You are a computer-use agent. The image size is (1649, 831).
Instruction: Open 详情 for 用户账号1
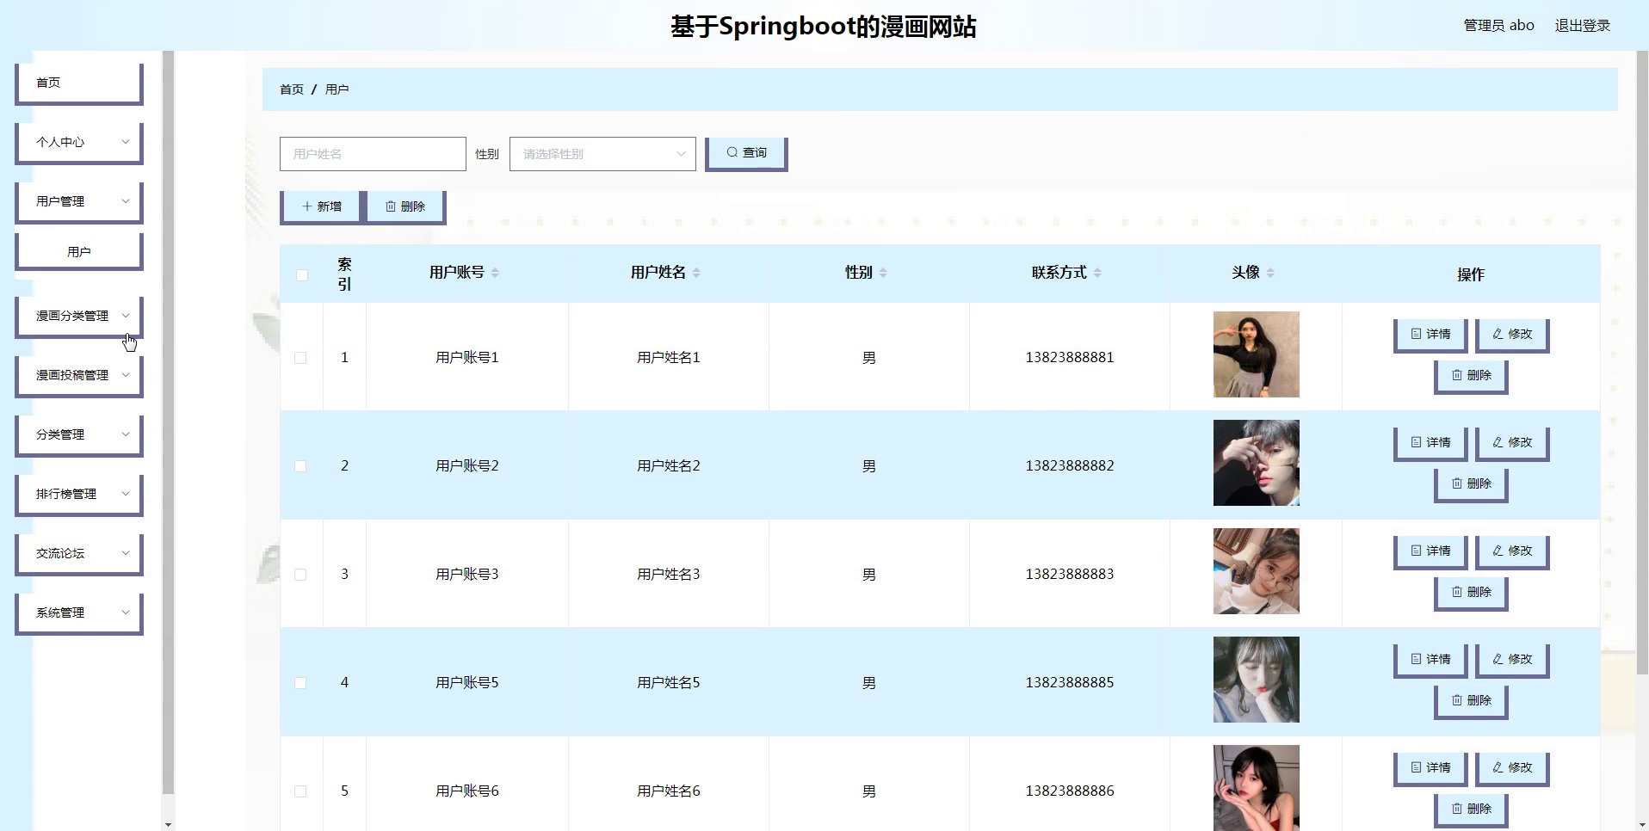pos(1430,335)
